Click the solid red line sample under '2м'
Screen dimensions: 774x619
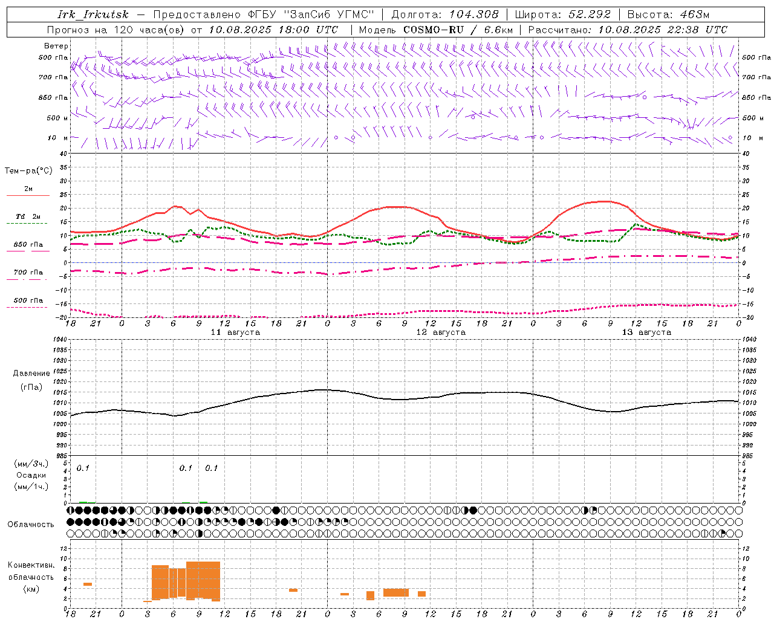(x=28, y=195)
